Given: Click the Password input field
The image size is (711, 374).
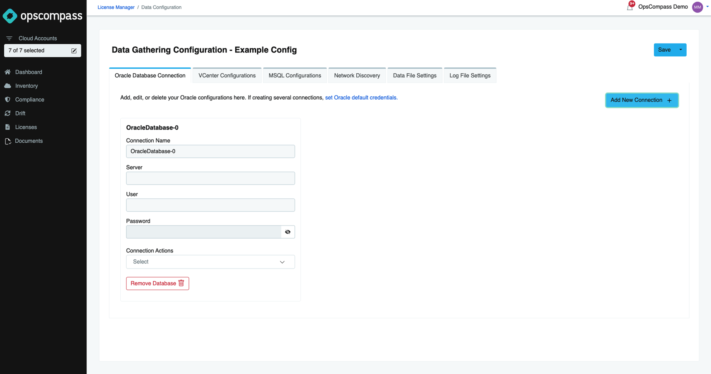Looking at the screenshot, I should click(x=204, y=232).
